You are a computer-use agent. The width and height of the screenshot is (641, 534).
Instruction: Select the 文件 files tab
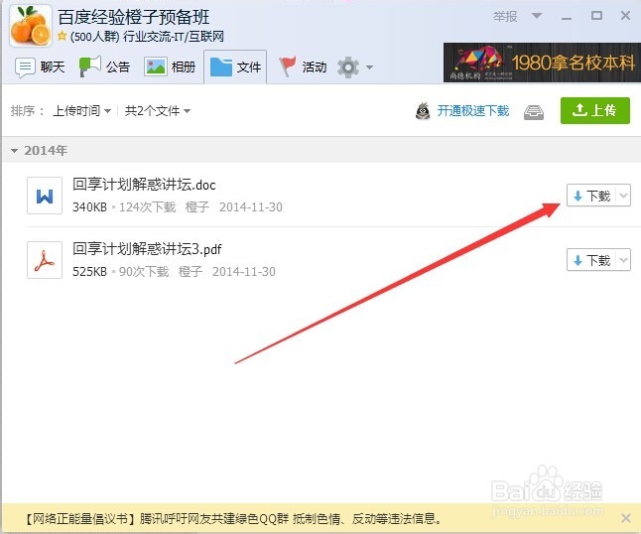235,67
